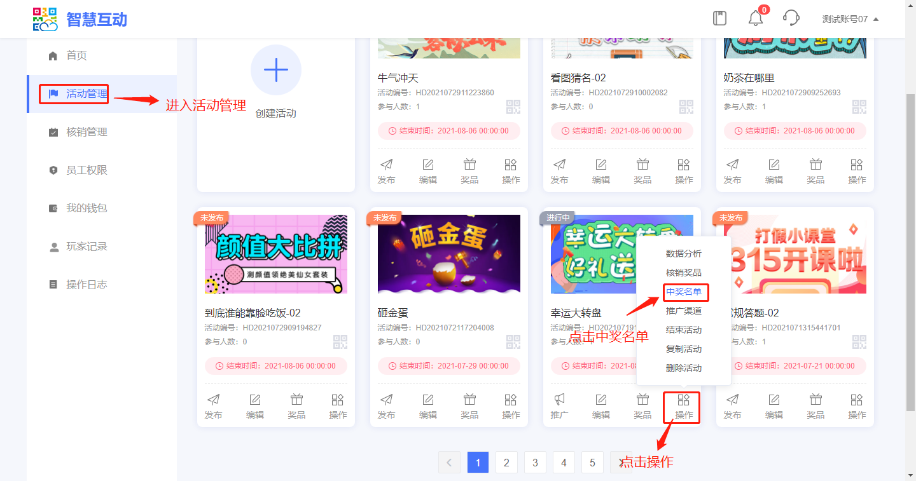Click the previous page arrow button
Screen dimensions: 916x481
click(x=449, y=463)
